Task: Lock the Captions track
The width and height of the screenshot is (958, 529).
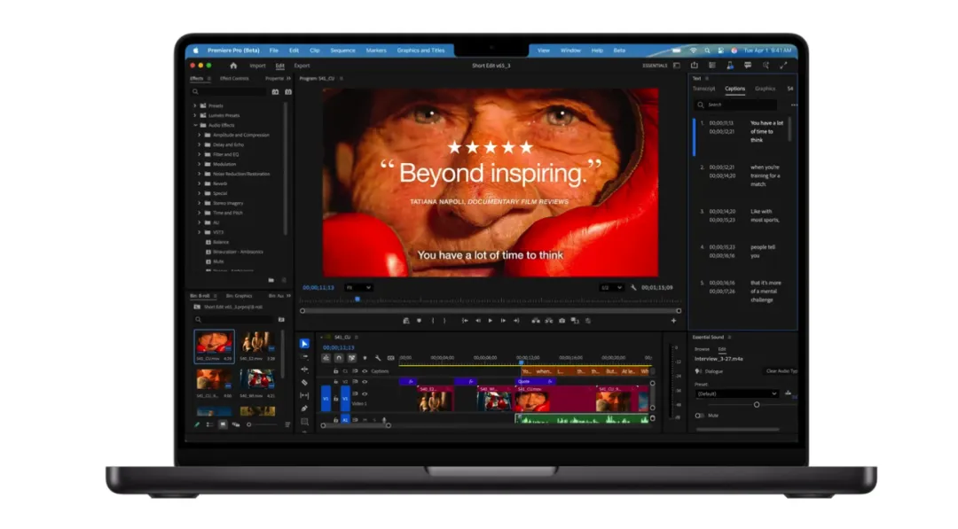Action: (335, 371)
